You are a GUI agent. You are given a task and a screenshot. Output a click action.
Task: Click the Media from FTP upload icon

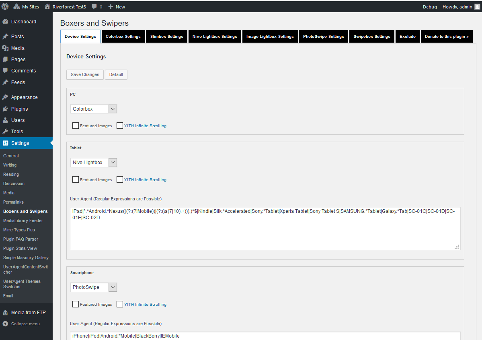[5, 313]
